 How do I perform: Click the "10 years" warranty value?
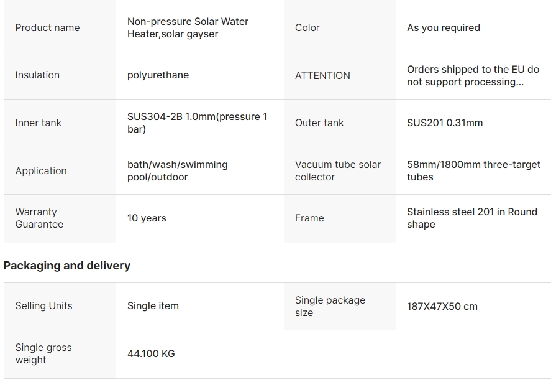(147, 218)
